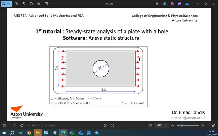This screenshot has width=218, height=136.
Task: Click the scan text icon at bottom center
Action: click(113, 125)
